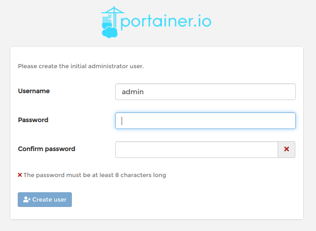Focus the Username input field
316x231 pixels.
click(205, 92)
